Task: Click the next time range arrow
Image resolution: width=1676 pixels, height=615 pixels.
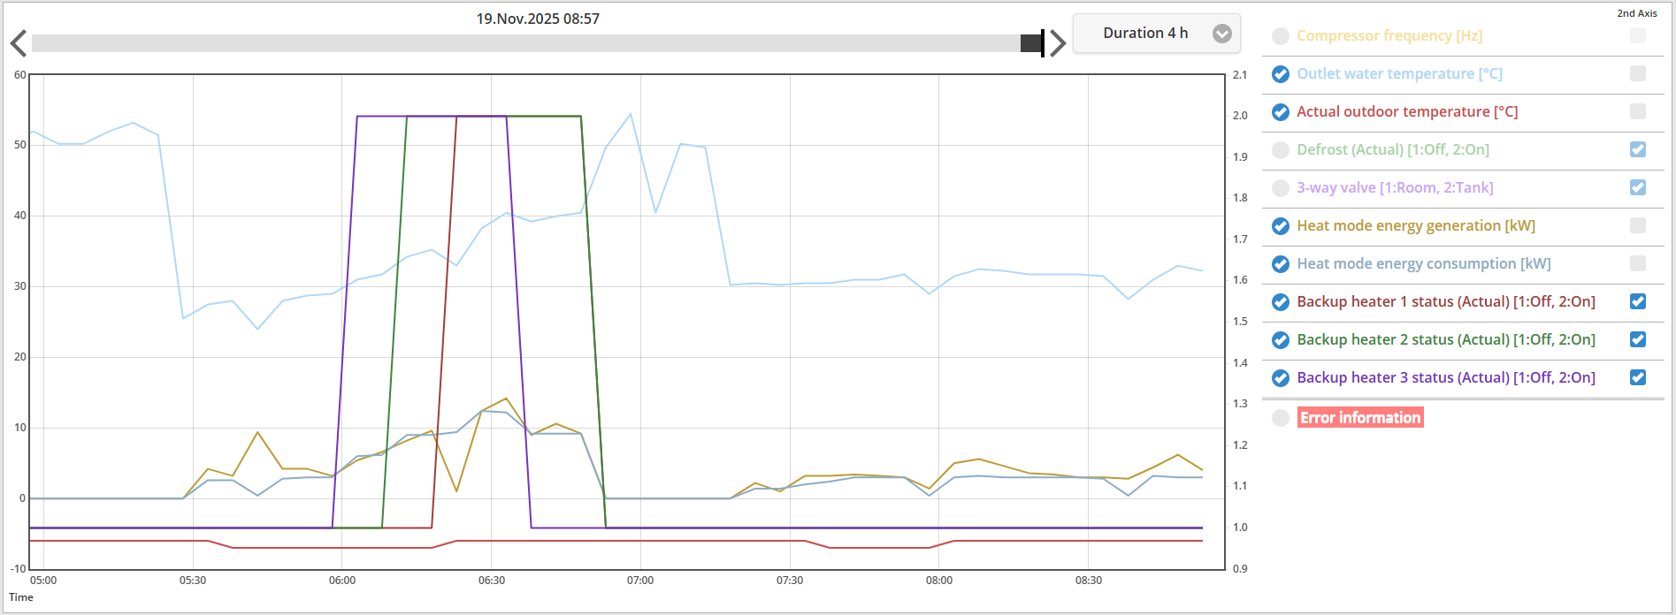Action: (x=1057, y=43)
